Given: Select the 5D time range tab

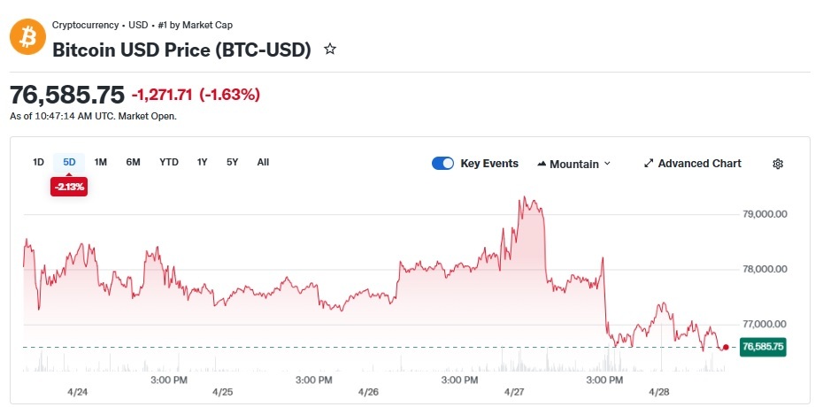Looking at the screenshot, I should point(69,162).
